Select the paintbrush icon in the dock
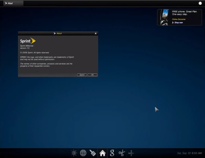 point(93,153)
